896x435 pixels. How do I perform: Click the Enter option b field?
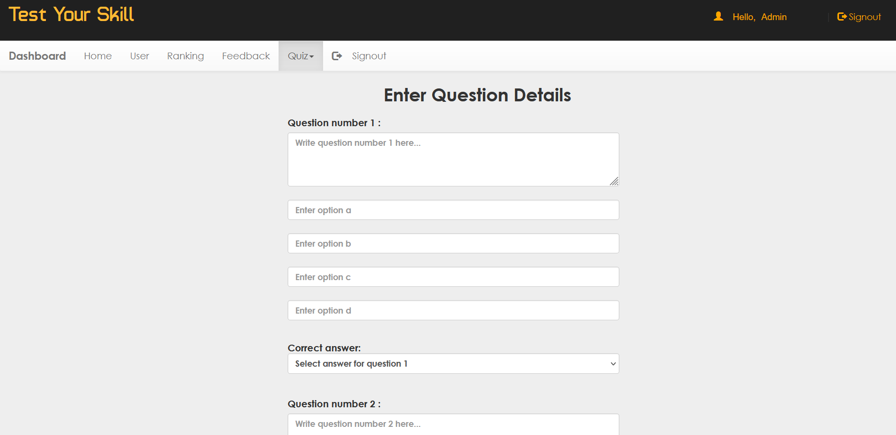[453, 244]
